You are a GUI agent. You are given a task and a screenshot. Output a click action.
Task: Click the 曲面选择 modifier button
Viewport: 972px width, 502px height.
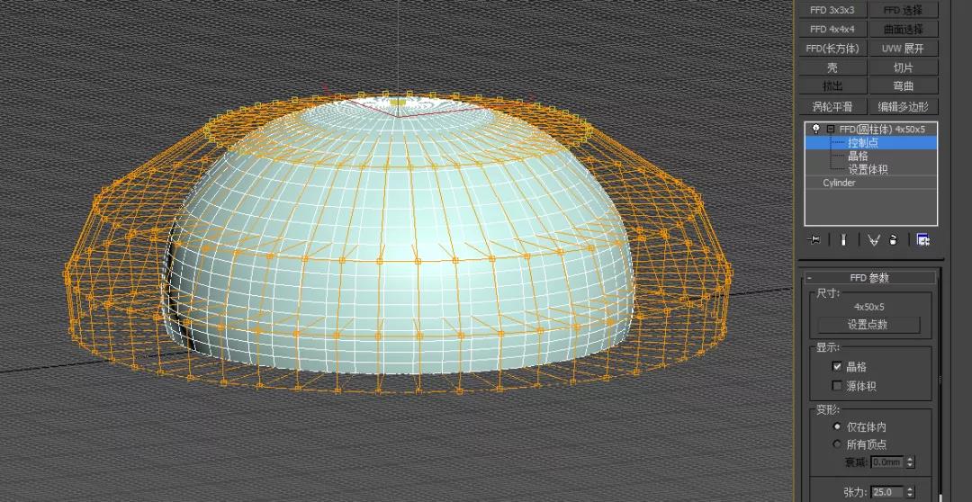(x=904, y=29)
